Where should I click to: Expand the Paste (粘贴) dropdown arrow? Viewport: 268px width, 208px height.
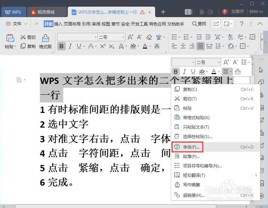(x=15, y=46)
